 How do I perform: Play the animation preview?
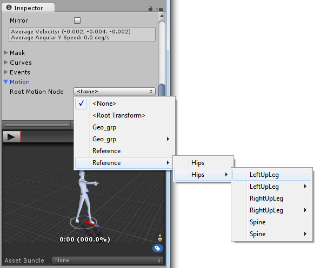pos(11,136)
